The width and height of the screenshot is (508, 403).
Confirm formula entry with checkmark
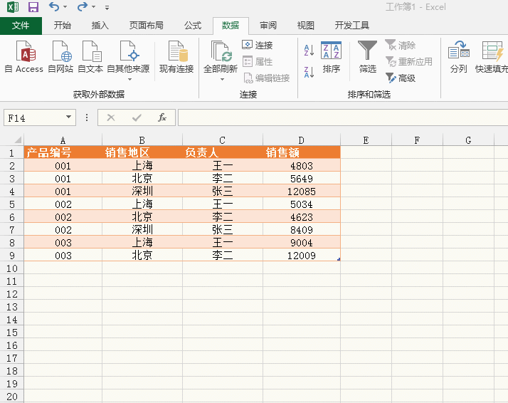[137, 117]
